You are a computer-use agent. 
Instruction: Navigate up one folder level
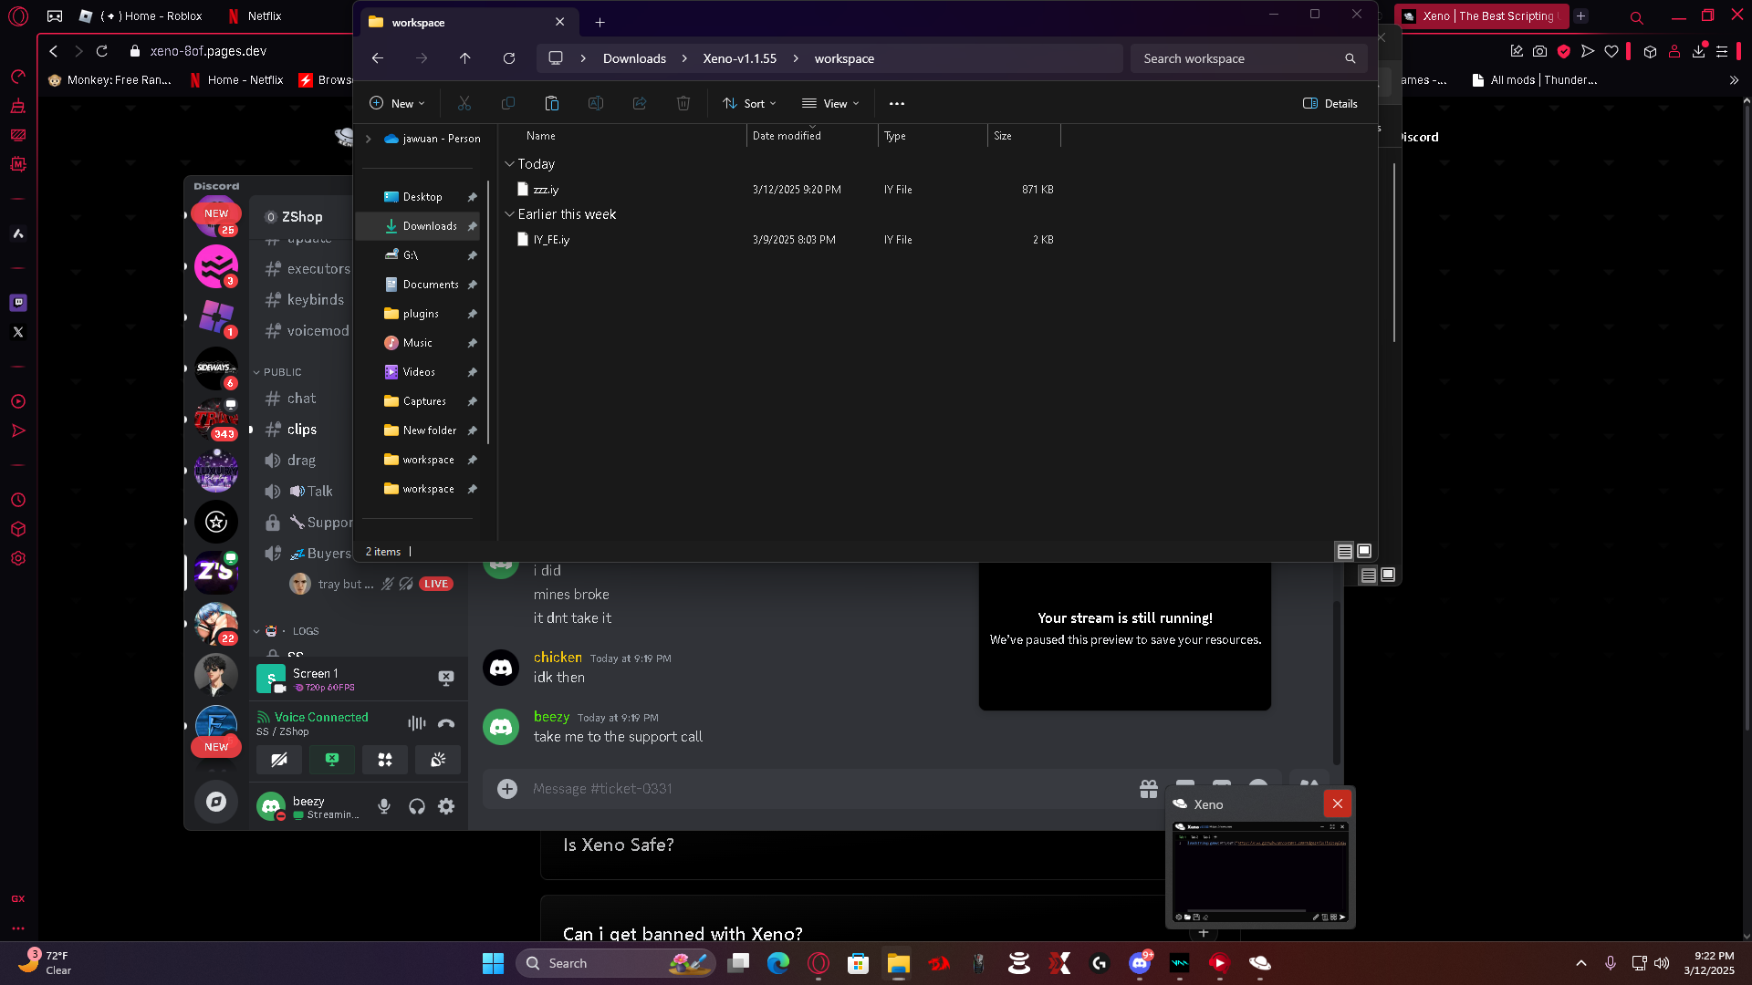pos(465,58)
